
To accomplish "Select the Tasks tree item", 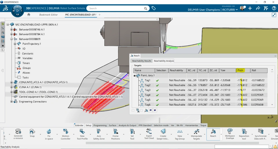I will pyautogui.click(x=25, y=78).
